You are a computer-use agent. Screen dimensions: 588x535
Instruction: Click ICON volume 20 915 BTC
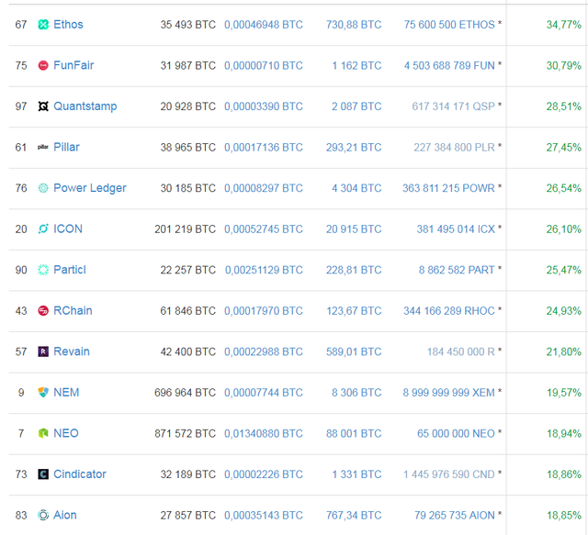pyautogui.click(x=354, y=228)
